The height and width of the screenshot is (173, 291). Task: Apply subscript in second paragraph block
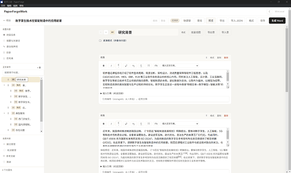click(x=133, y=124)
